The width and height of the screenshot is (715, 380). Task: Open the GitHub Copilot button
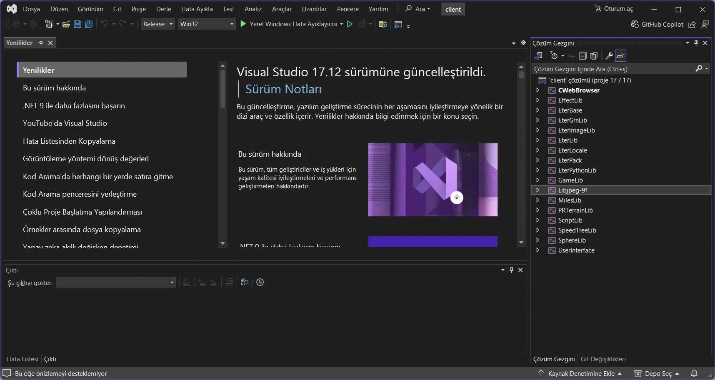click(x=657, y=24)
